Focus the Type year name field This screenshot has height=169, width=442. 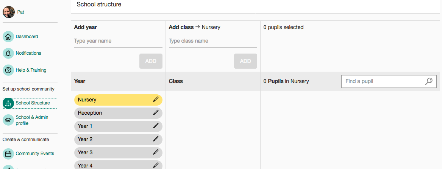118,41
